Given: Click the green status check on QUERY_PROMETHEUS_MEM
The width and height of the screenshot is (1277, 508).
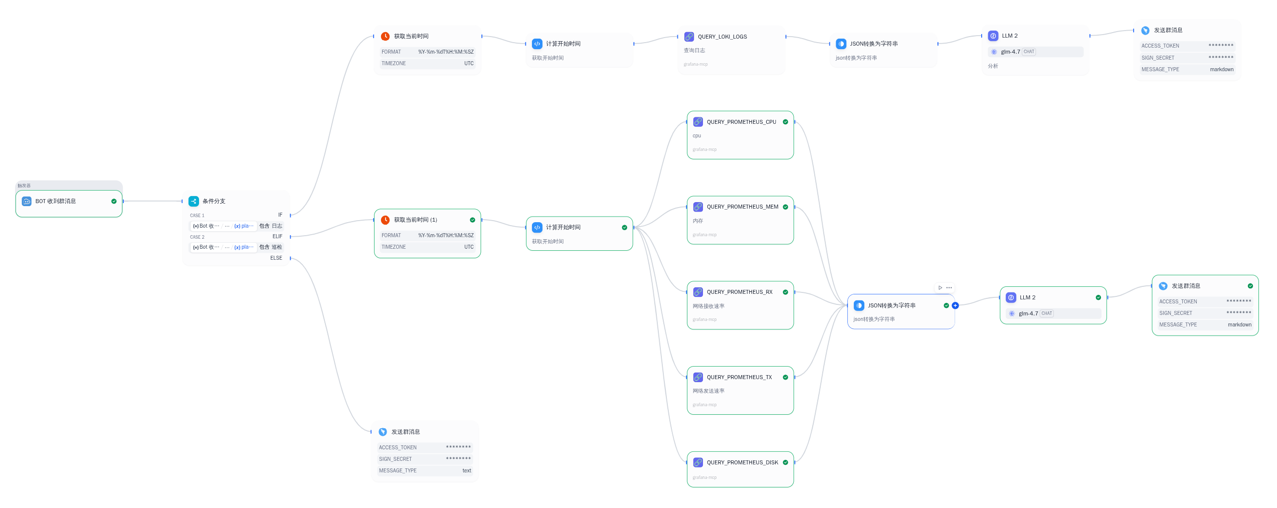Looking at the screenshot, I should (x=785, y=207).
